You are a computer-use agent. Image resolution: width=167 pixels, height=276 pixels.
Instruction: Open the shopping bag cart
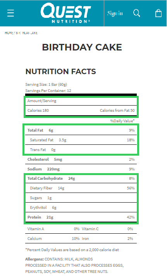click(x=158, y=13)
